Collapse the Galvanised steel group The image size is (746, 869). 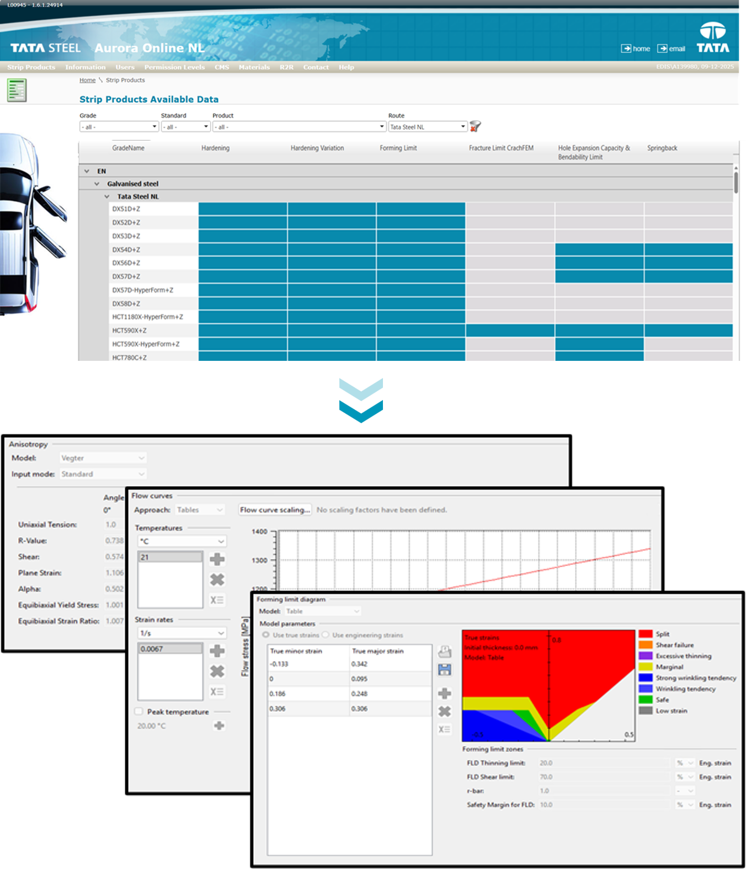(97, 184)
